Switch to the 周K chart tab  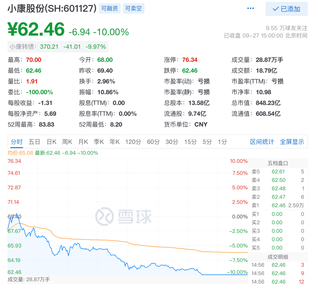point(67,142)
